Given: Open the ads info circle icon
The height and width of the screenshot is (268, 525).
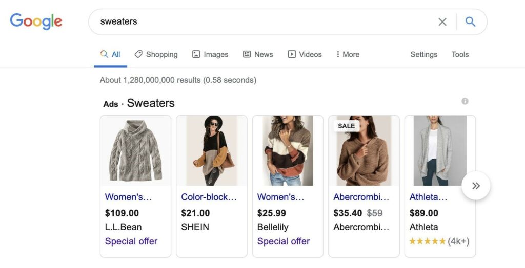Looking at the screenshot, I should pyautogui.click(x=465, y=101).
